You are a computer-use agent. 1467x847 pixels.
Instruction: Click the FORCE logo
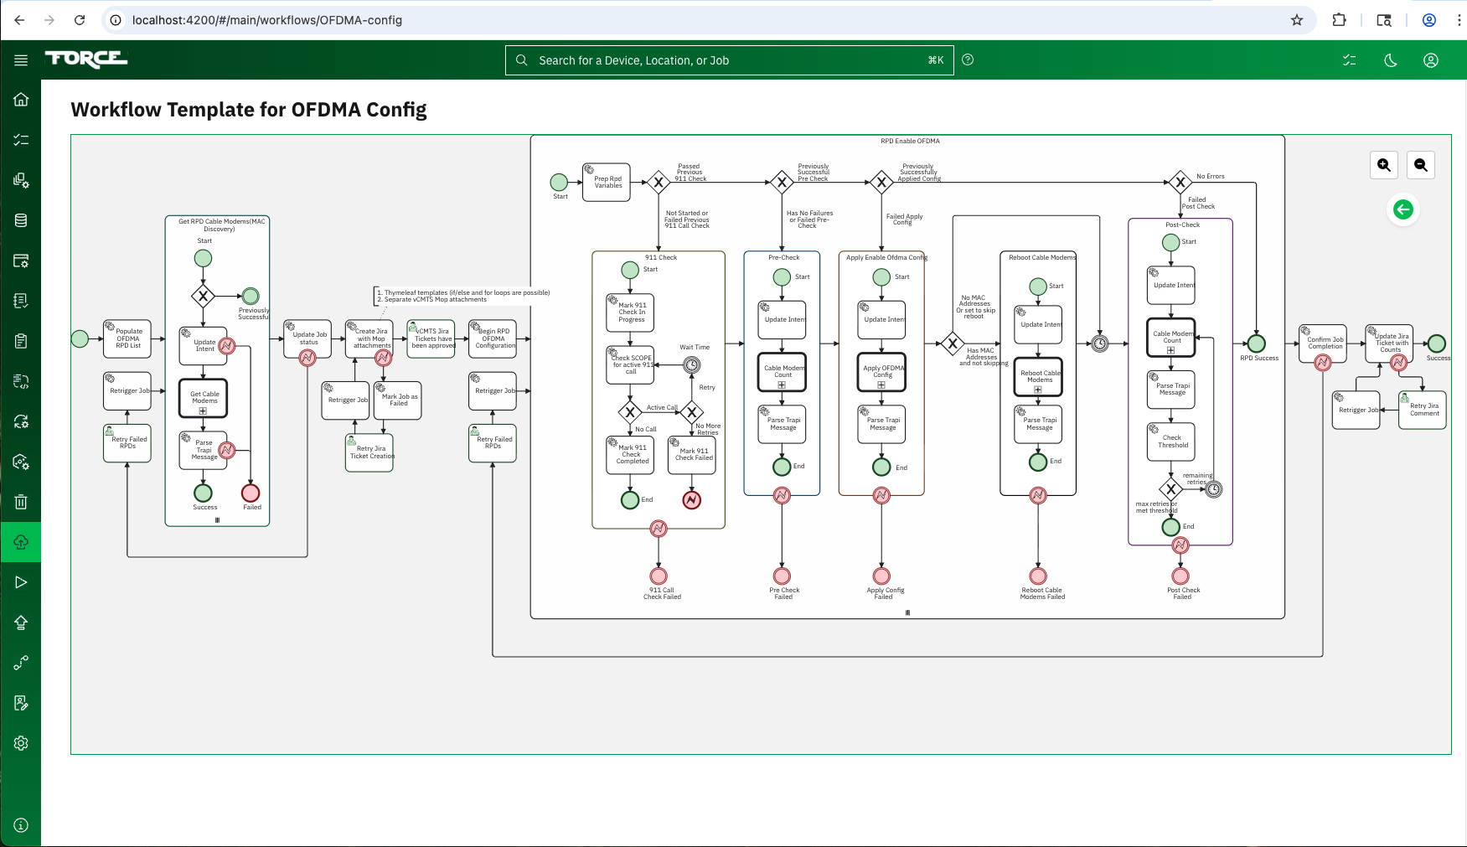pos(86,59)
